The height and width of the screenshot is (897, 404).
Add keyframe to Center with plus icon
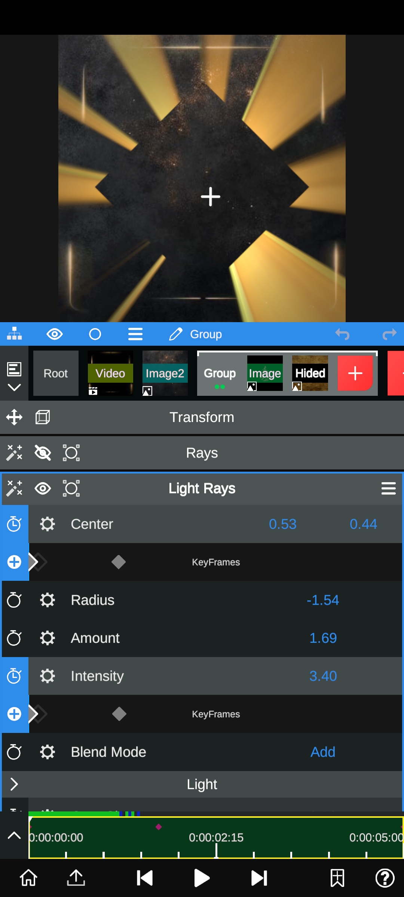coord(14,562)
